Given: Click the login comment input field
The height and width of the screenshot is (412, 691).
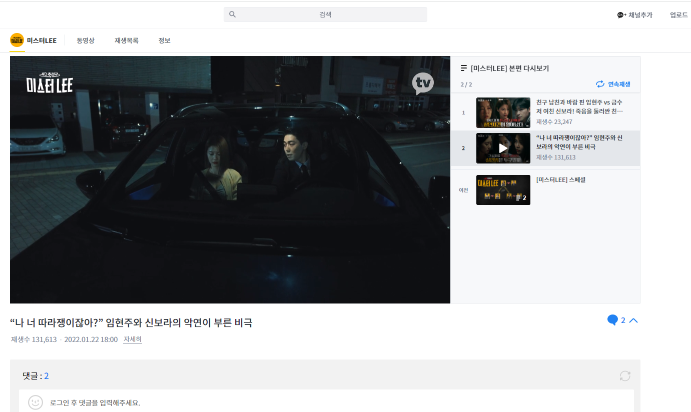Looking at the screenshot, I should click(326, 402).
